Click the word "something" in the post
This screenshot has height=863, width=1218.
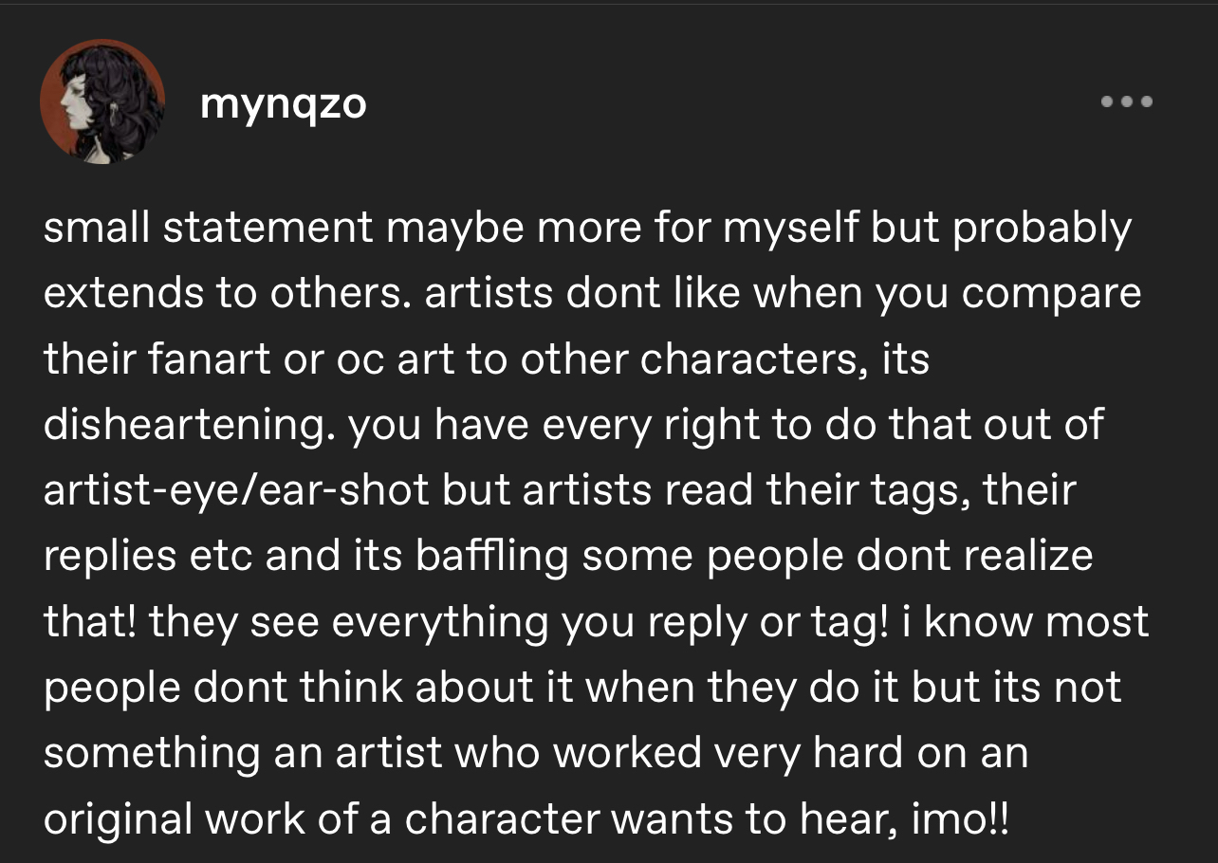152,753
